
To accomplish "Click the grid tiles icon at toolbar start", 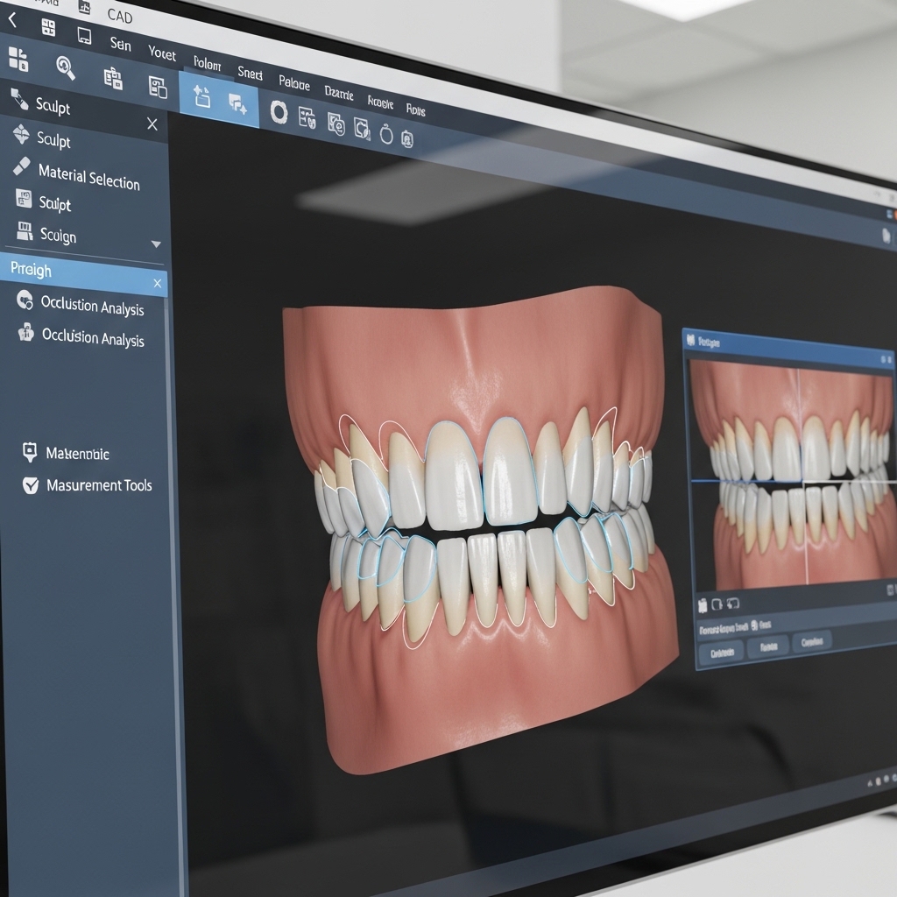I will click(18, 59).
